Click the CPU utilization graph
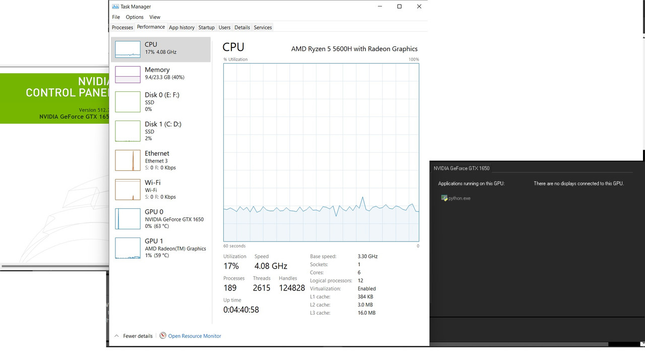The width and height of the screenshot is (645, 363). (321, 152)
